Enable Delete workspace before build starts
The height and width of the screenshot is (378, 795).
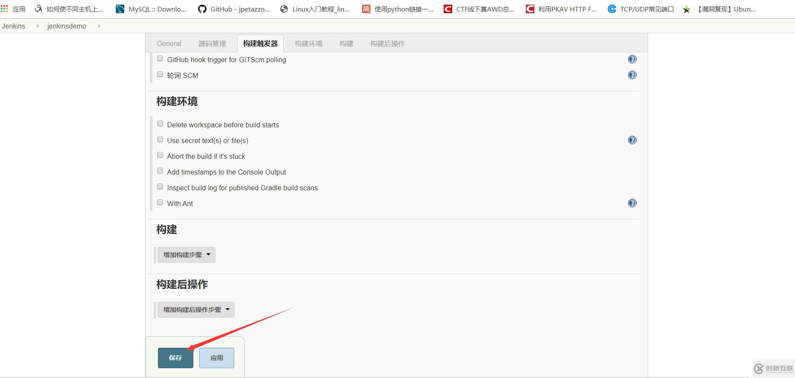(160, 124)
